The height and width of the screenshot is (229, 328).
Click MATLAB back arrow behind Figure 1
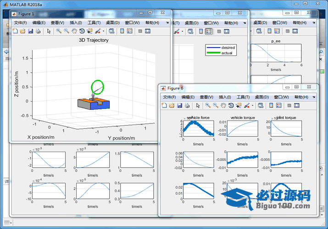6,52
